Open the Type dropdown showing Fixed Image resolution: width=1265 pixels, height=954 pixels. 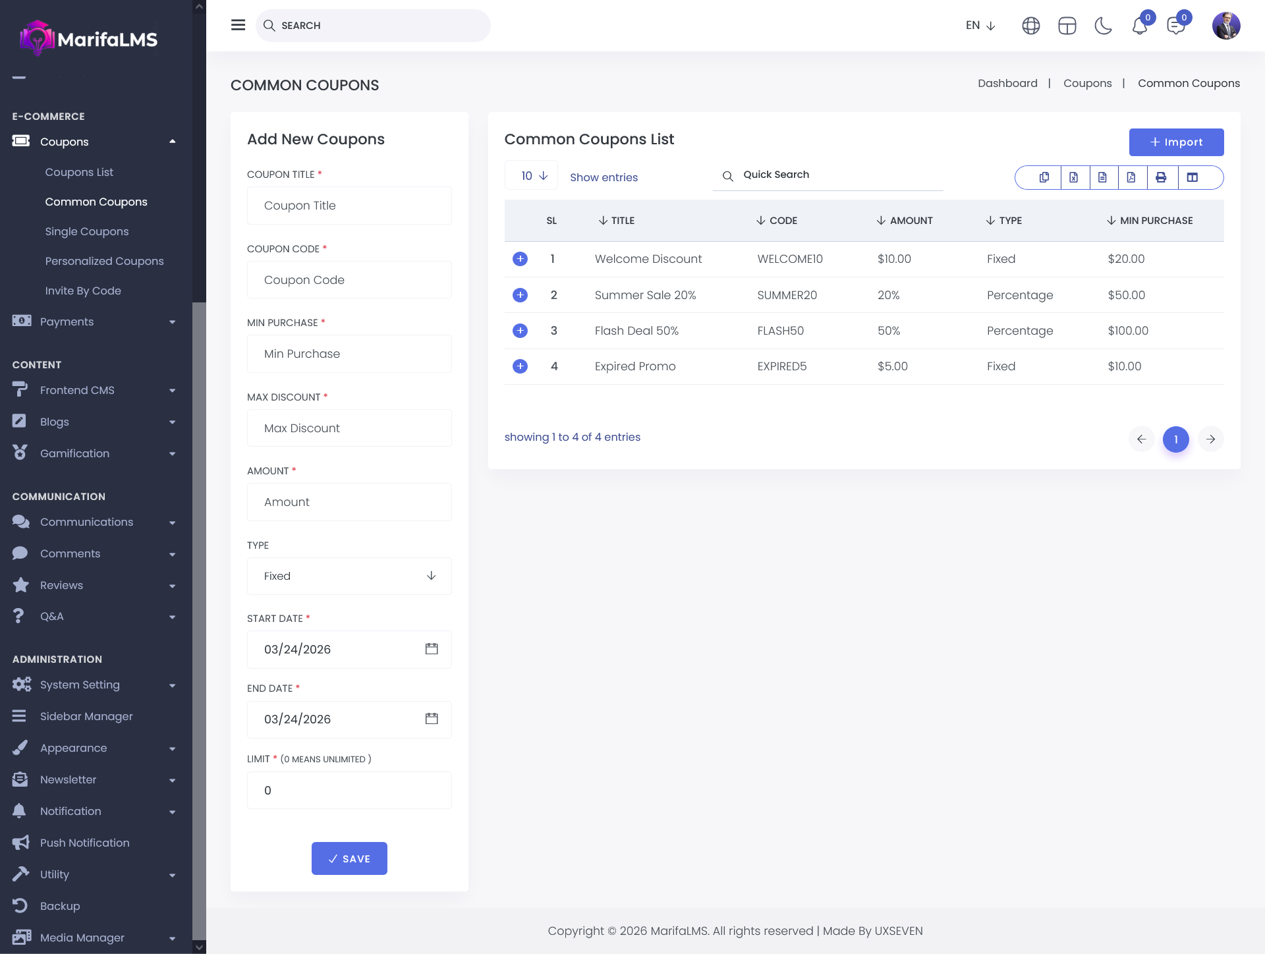(x=349, y=576)
